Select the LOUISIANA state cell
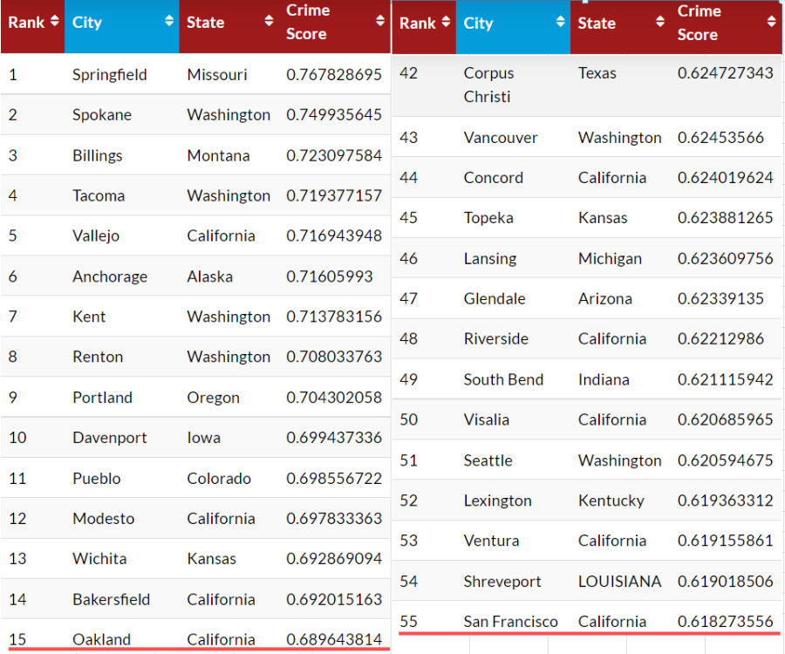Screen dimensions: 785x654 [619, 582]
